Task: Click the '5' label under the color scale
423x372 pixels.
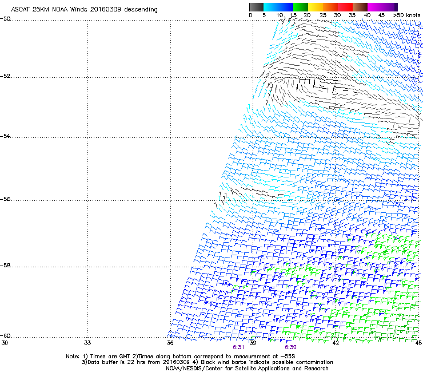Action: tap(264, 15)
